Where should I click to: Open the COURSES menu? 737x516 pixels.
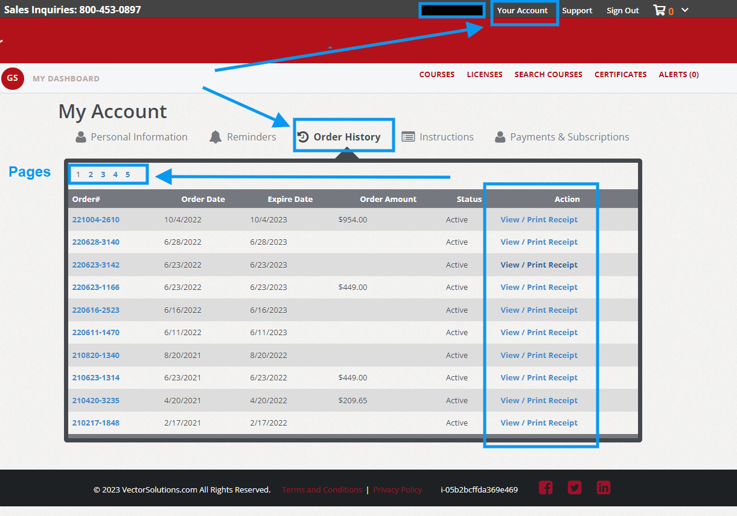(x=436, y=74)
